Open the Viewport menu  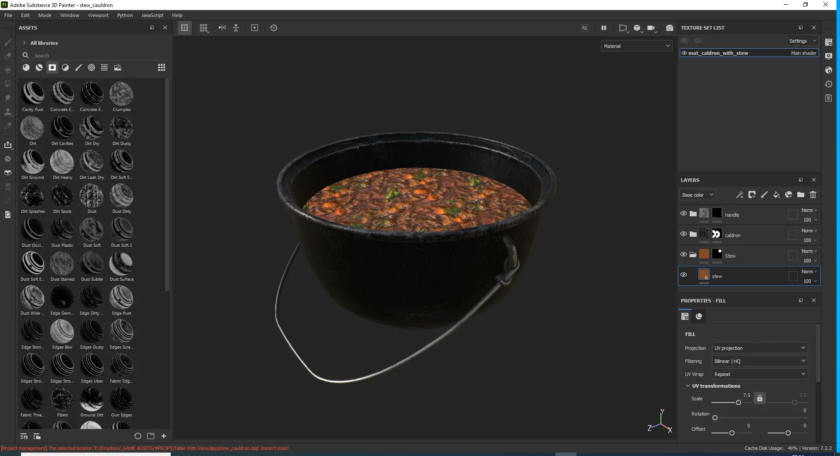(x=98, y=15)
